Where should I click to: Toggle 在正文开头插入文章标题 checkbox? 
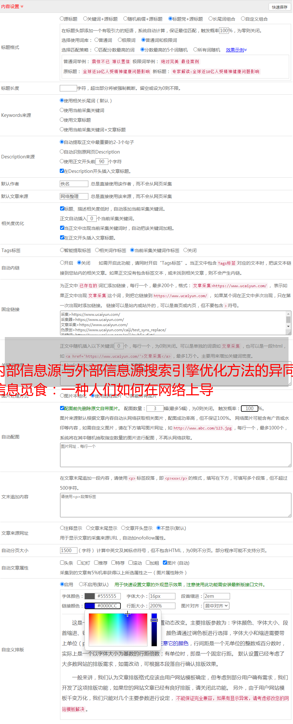pos(62,238)
